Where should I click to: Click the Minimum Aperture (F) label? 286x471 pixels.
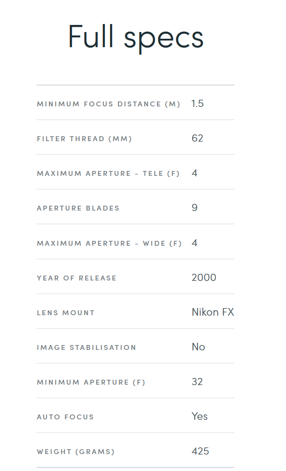coord(91,382)
